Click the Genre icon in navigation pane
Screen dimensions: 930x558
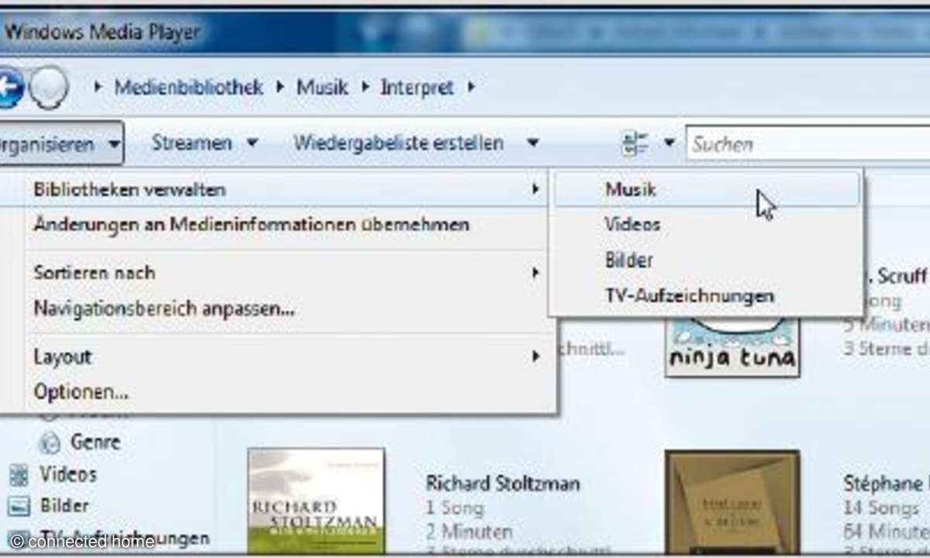coord(50,443)
